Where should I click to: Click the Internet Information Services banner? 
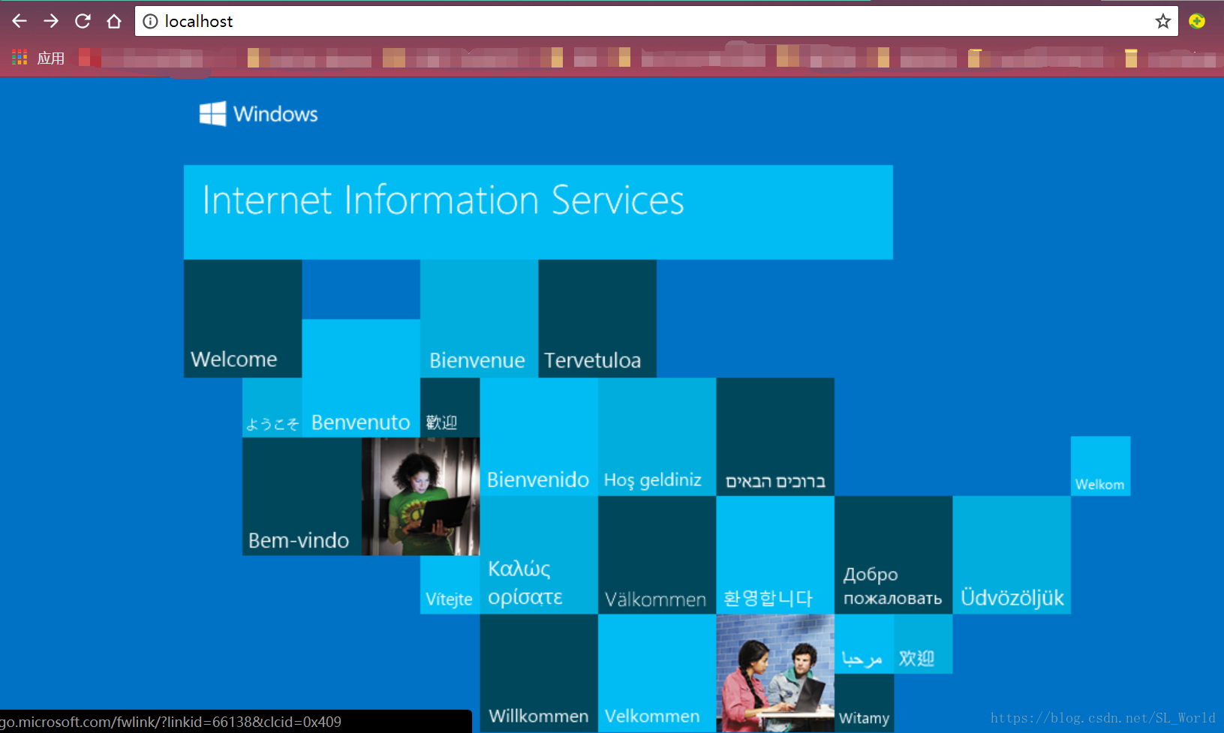point(538,212)
